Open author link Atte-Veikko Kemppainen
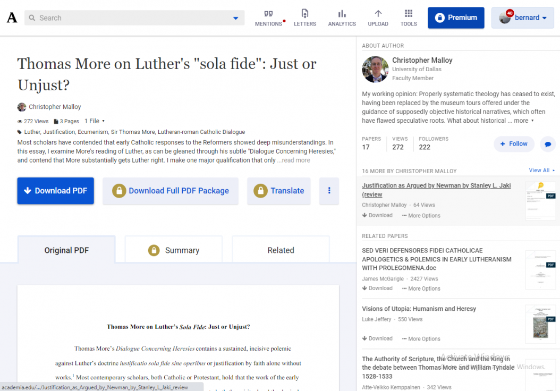560x391 pixels. (x=391, y=387)
